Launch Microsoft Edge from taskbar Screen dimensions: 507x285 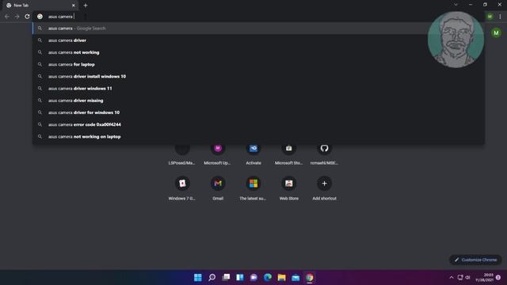268,277
